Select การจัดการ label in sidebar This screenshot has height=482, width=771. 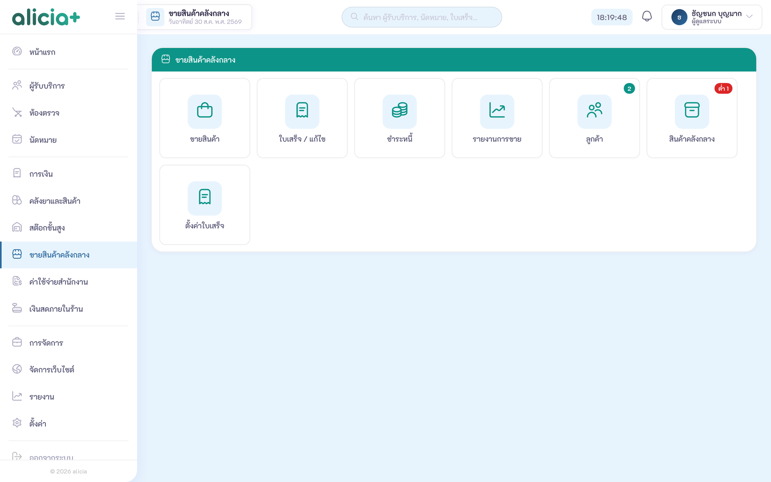point(46,343)
